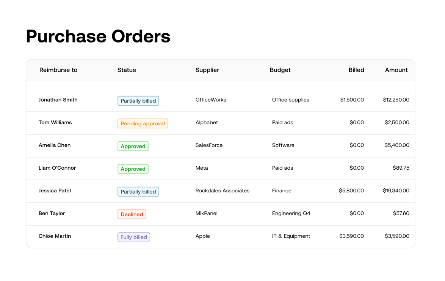Viewport: 445px width, 281px height.
Task: Click the $57.60 amount value
Action: tap(401, 213)
